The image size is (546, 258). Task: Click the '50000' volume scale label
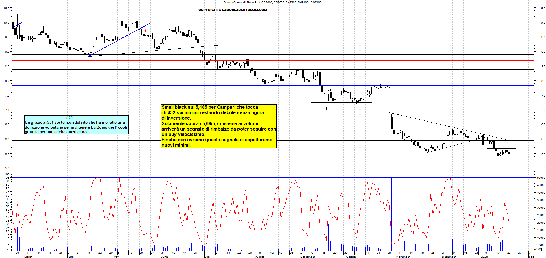(x=541, y=178)
